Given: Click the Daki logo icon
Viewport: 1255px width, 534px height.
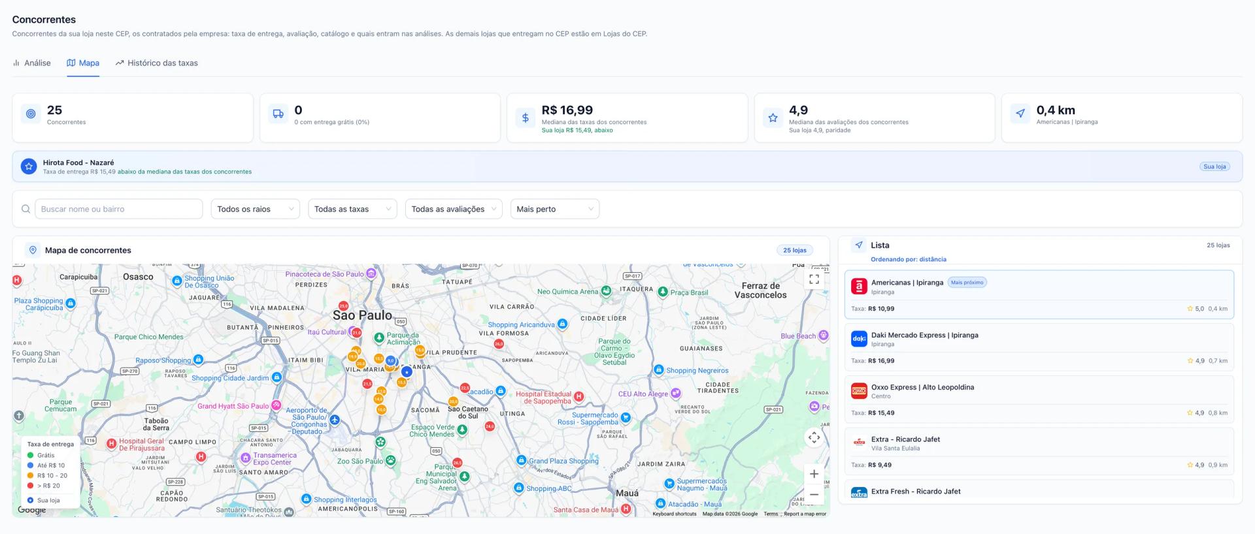Looking at the screenshot, I should (859, 338).
